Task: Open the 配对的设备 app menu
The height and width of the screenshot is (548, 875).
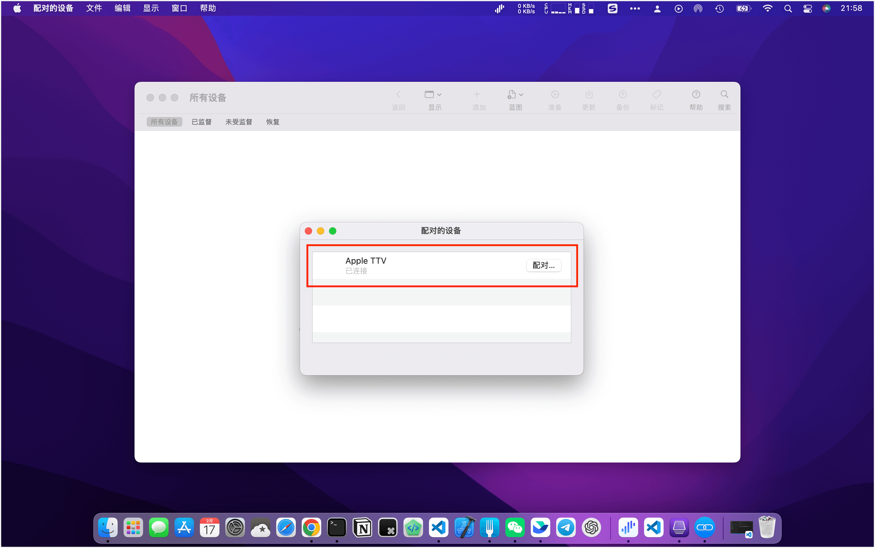Action: [x=53, y=8]
